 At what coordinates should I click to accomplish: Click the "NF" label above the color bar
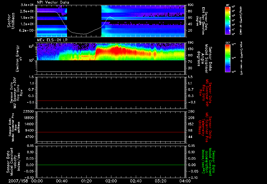(228, 5)
